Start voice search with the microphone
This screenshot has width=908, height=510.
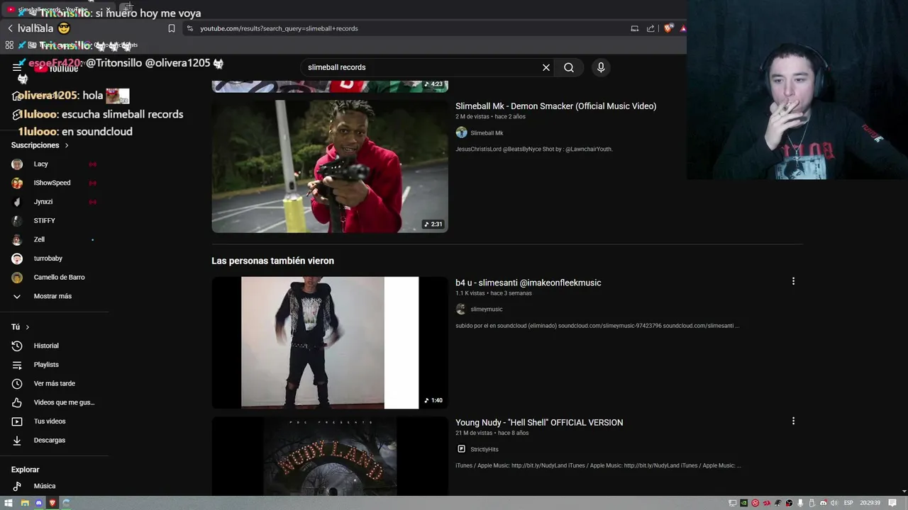coord(601,67)
